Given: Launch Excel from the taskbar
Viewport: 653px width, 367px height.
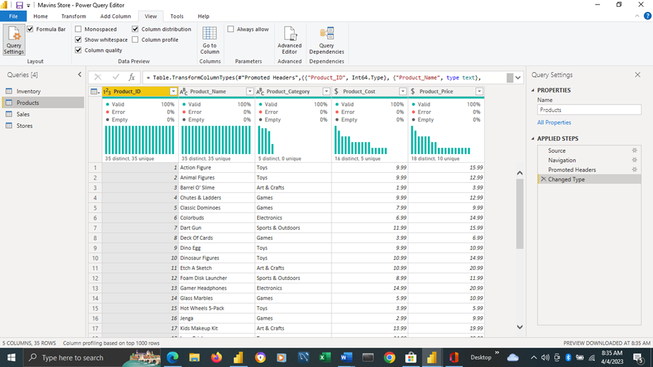Looking at the screenshot, I should [x=325, y=358].
